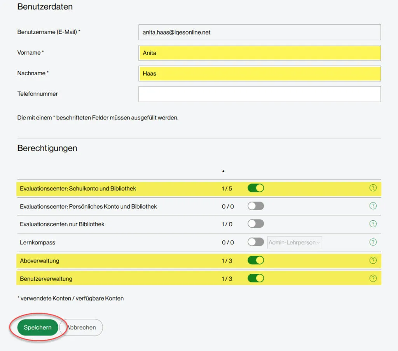The image size is (398, 351).
Task: Open help for Lernkompass permission
Action: point(373,242)
